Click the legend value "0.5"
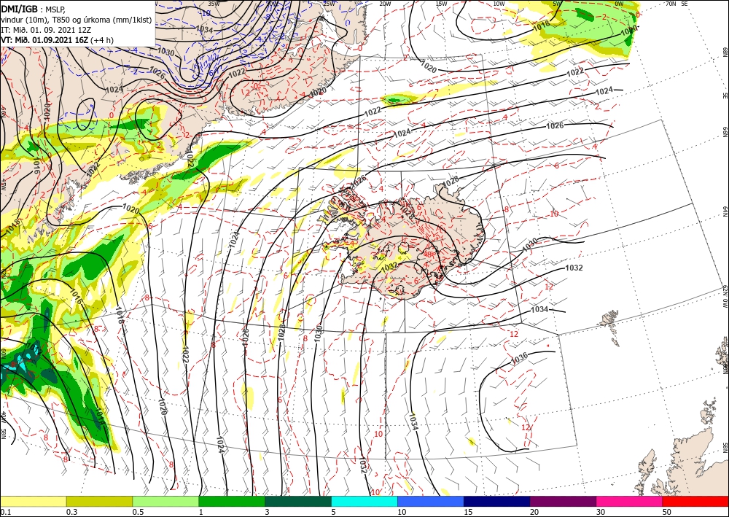729x517 pixels. (x=138, y=512)
